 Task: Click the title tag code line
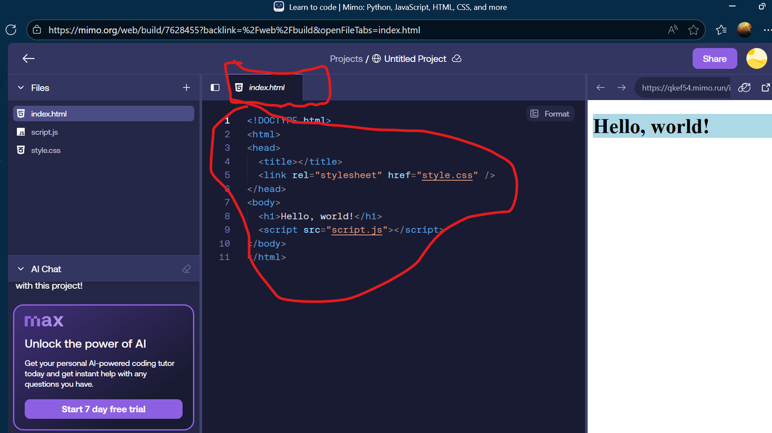[x=300, y=162]
